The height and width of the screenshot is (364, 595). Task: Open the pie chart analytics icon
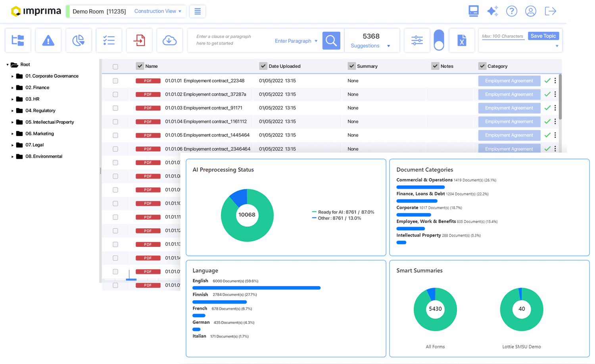pos(79,40)
